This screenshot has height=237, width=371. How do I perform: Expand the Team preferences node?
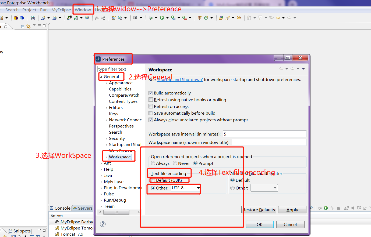101,206
